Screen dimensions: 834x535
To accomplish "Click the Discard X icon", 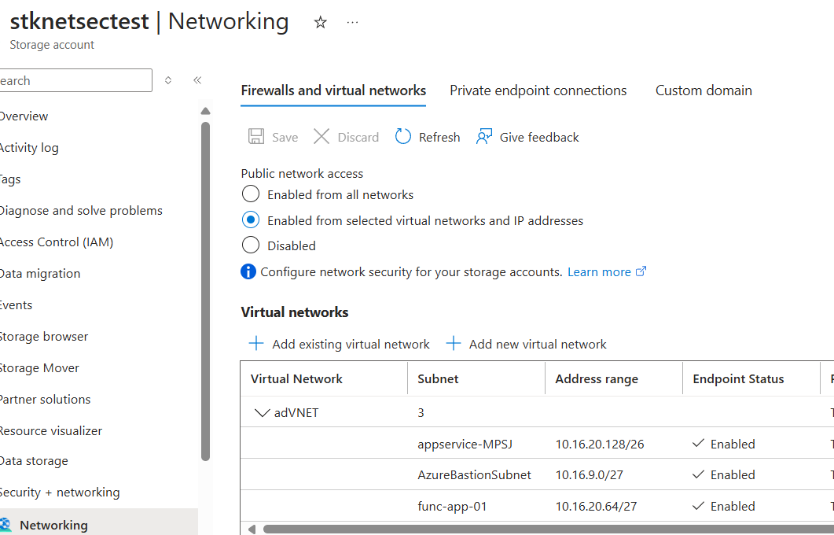I will pos(321,137).
